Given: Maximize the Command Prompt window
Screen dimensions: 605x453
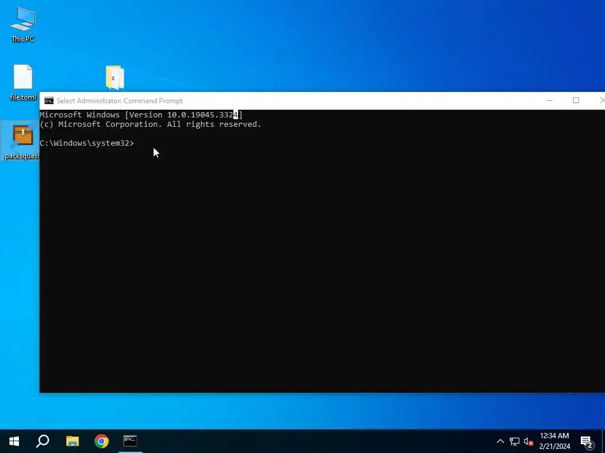Looking at the screenshot, I should click(575, 100).
